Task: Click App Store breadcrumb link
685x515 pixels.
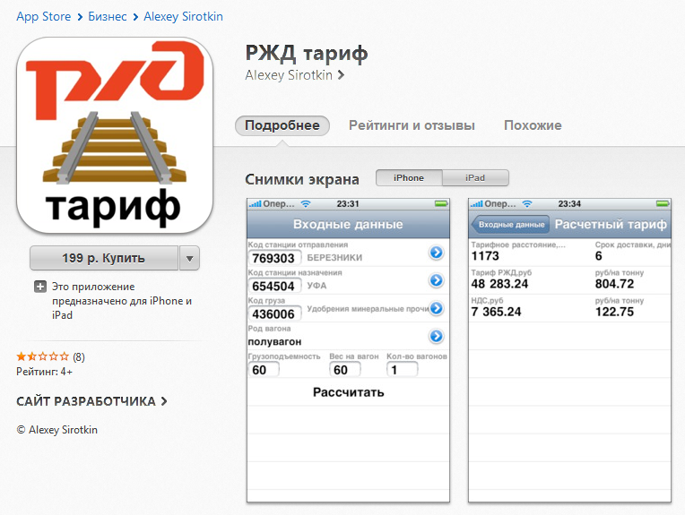Action: 44,17
